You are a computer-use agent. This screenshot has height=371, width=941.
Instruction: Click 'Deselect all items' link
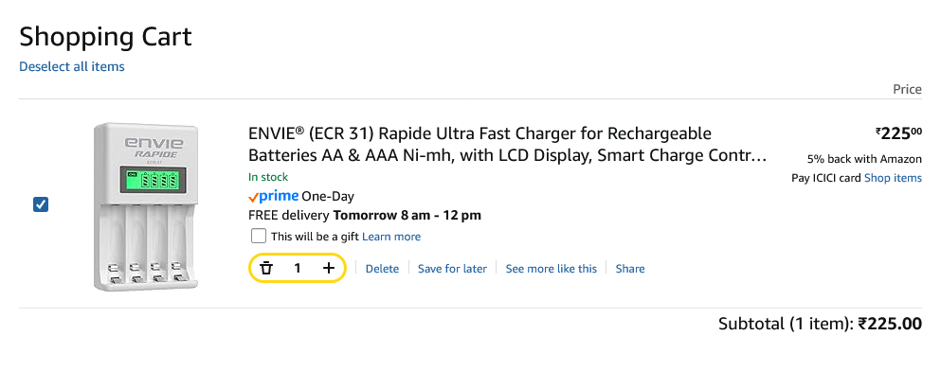click(x=72, y=66)
